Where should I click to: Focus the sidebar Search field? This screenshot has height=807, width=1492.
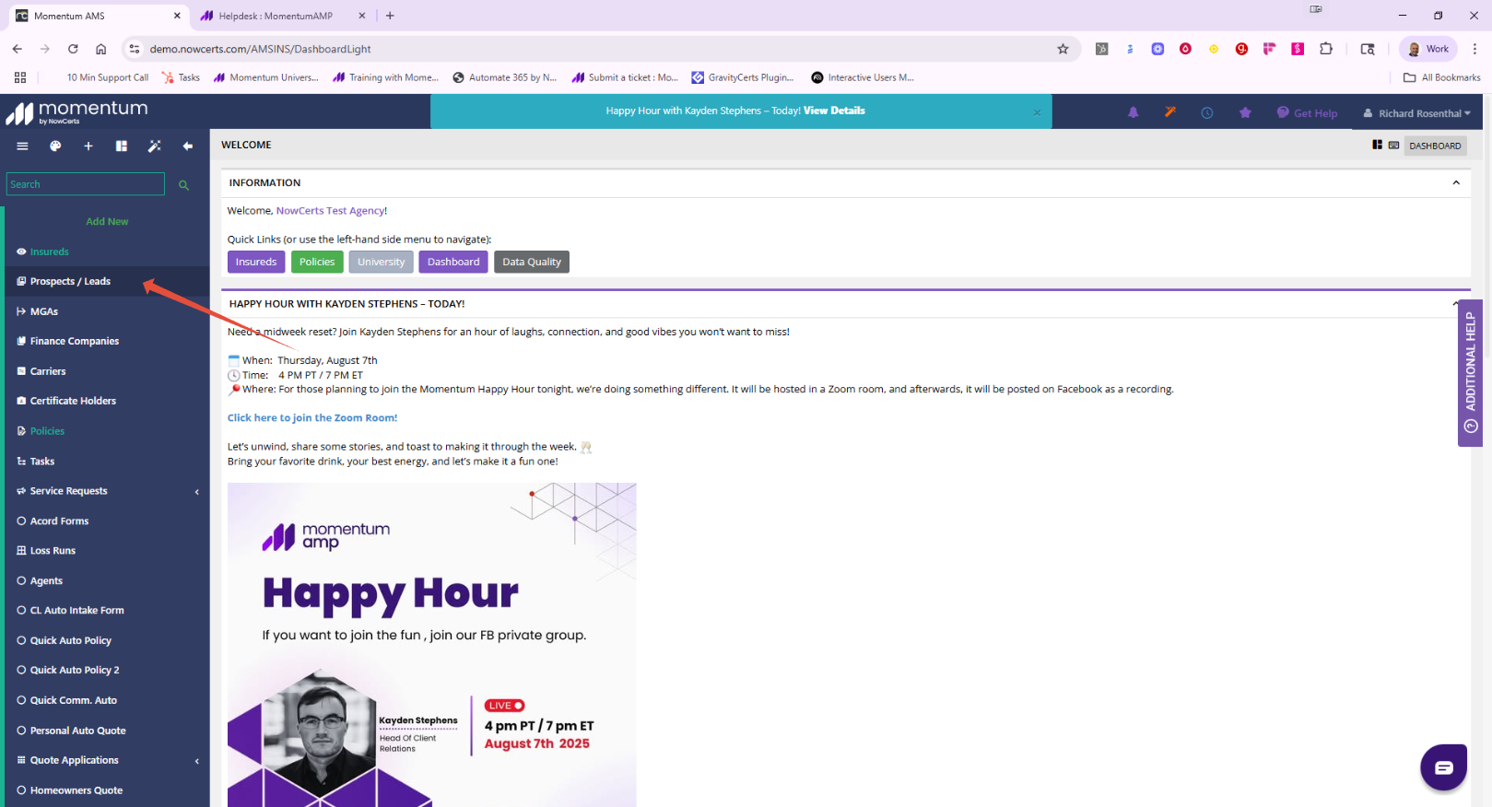pyautogui.click(x=86, y=184)
